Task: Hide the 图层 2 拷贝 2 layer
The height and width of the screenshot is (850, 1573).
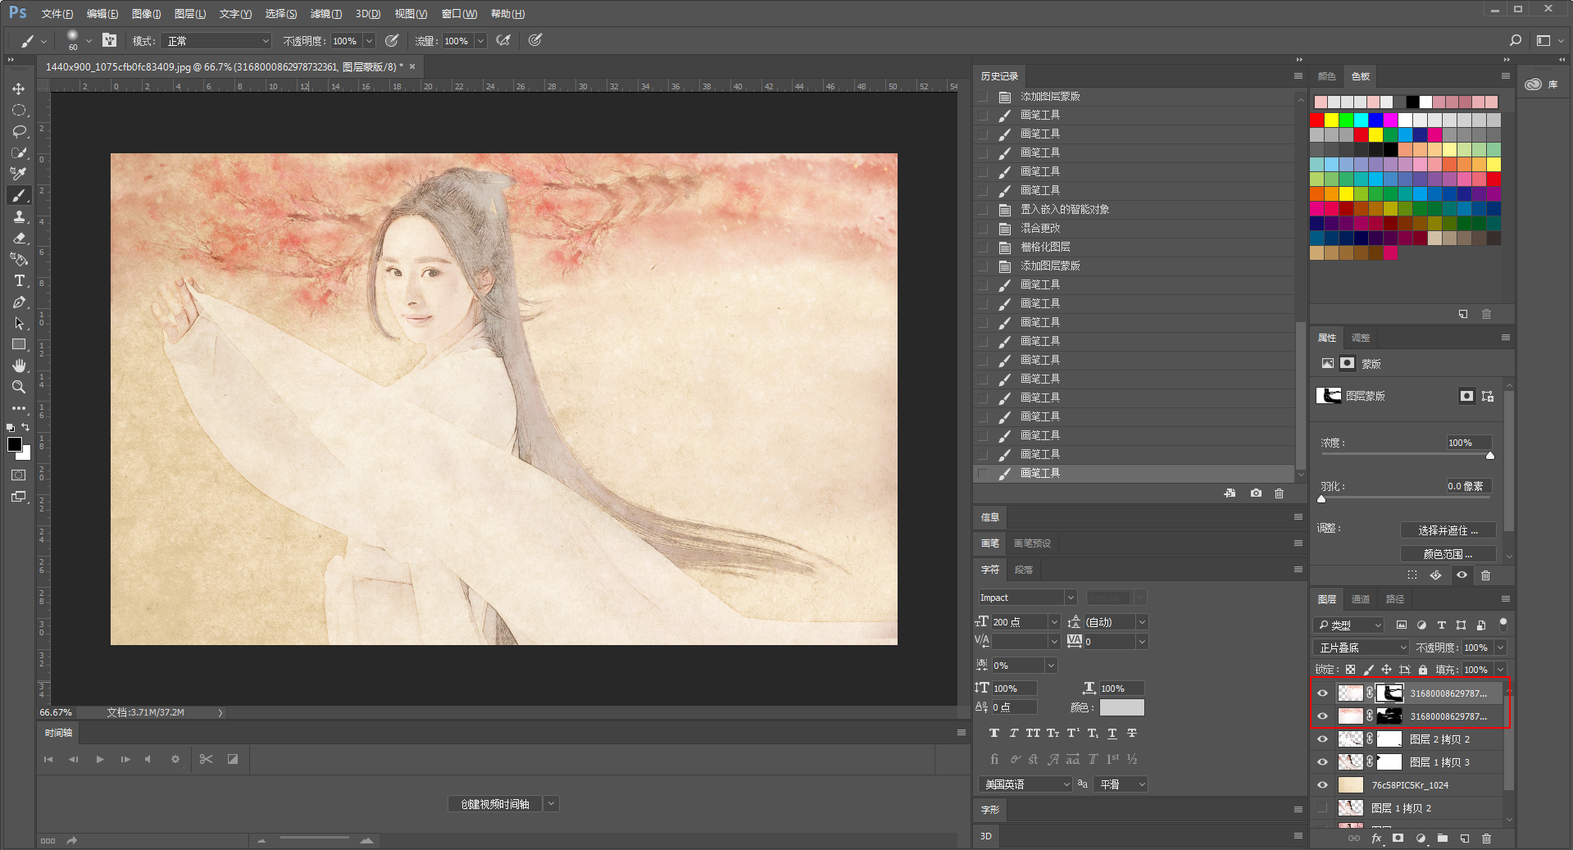Action: (1322, 739)
